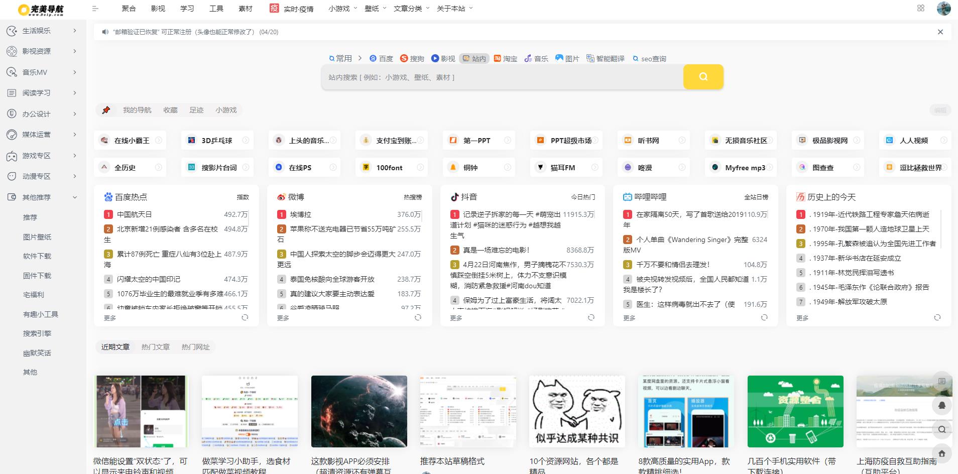Expand 音乐MV sidebar category
Image resolution: width=958 pixels, height=474 pixels.
pos(43,72)
